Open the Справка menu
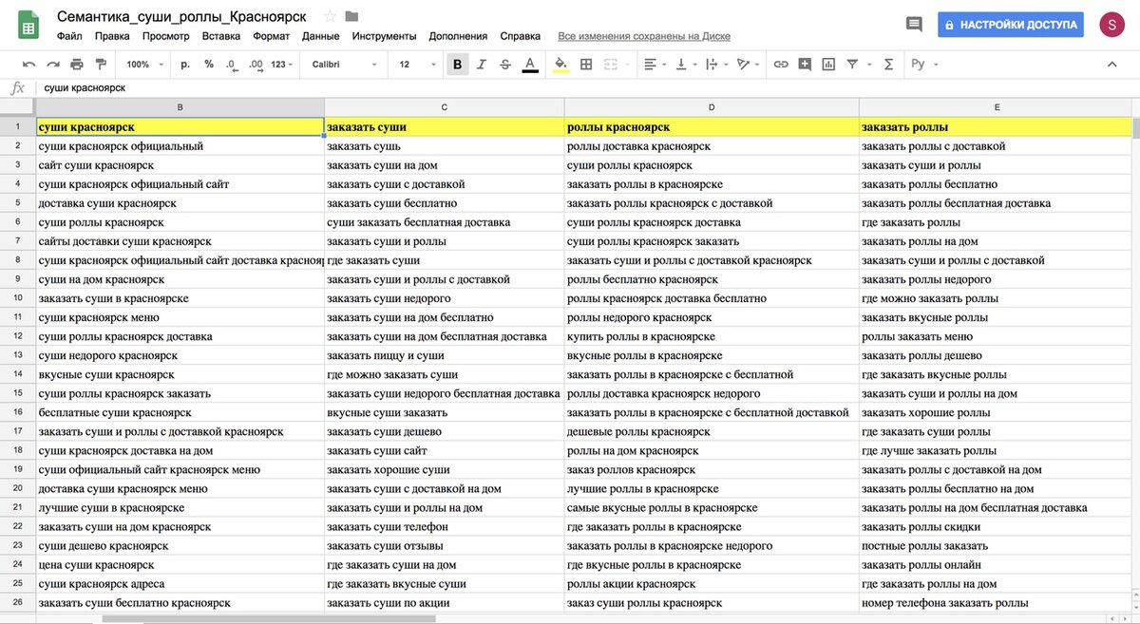 coord(521,36)
